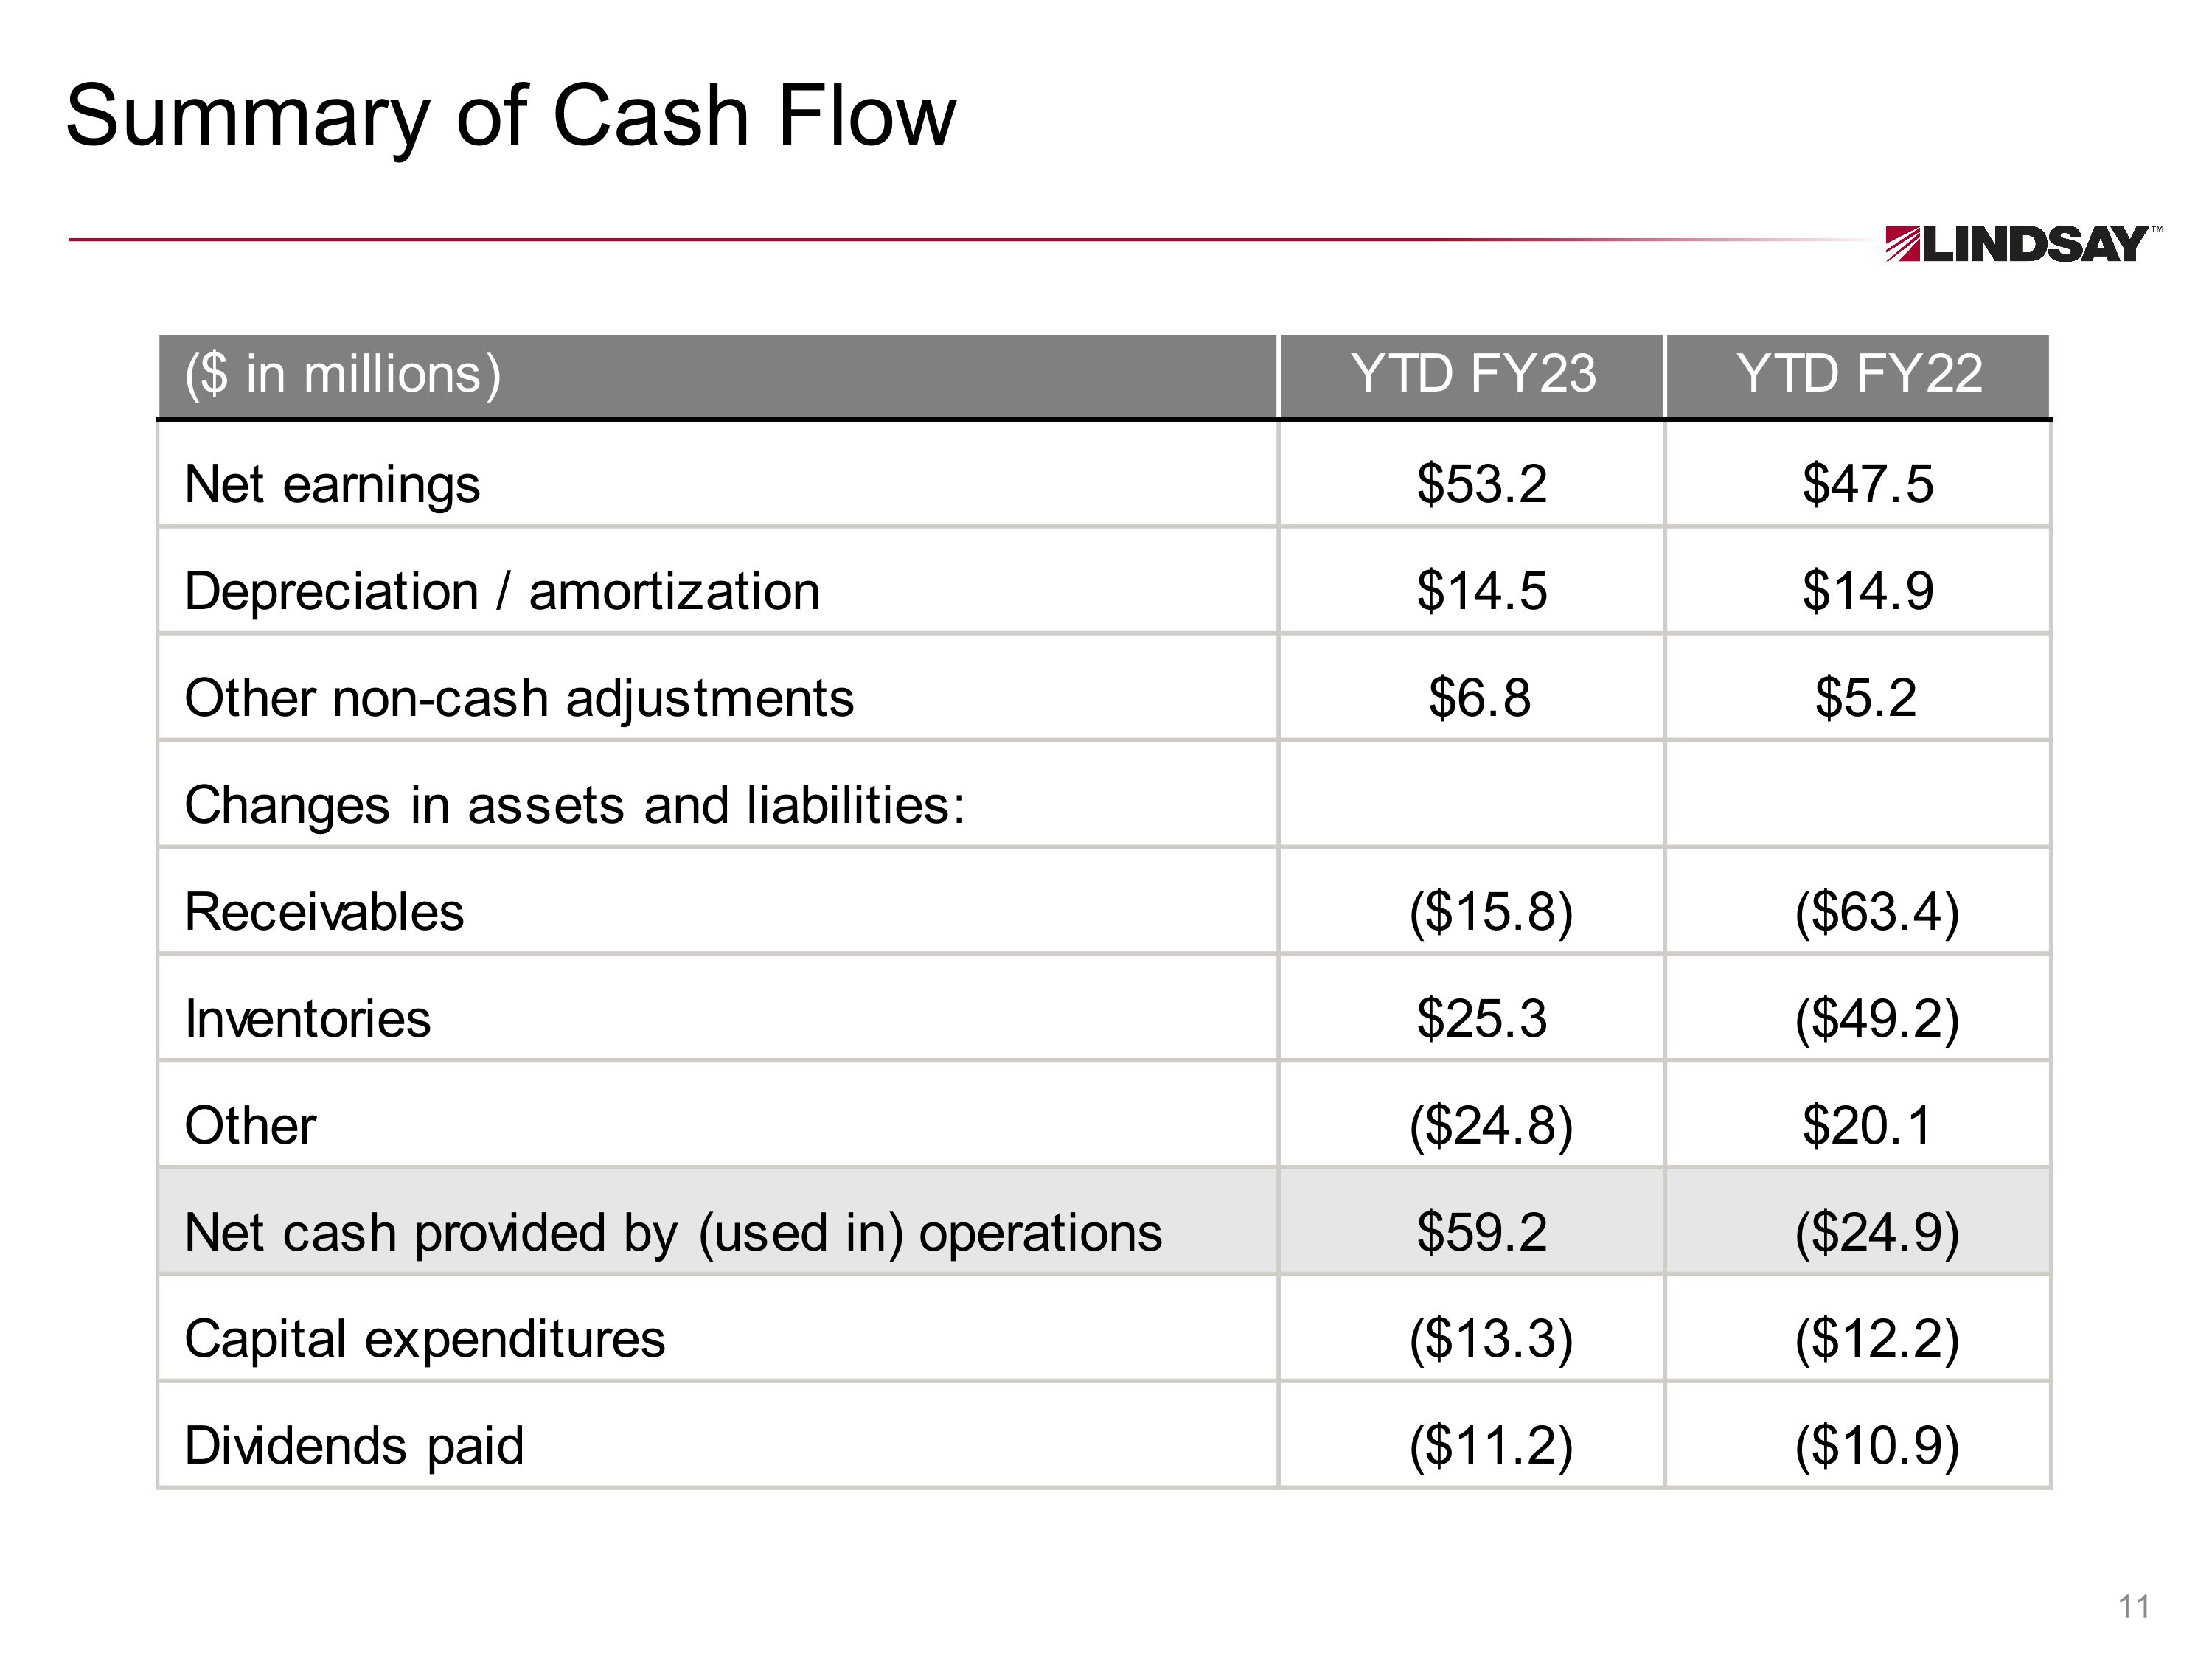
Task: Select the $14.9 depreciation FY22 value
Action: point(1867,591)
